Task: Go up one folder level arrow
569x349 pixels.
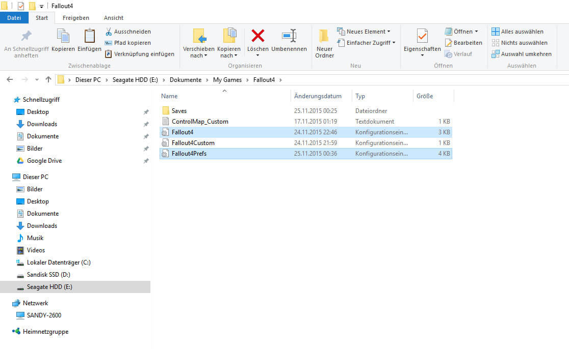Action: (x=48, y=80)
